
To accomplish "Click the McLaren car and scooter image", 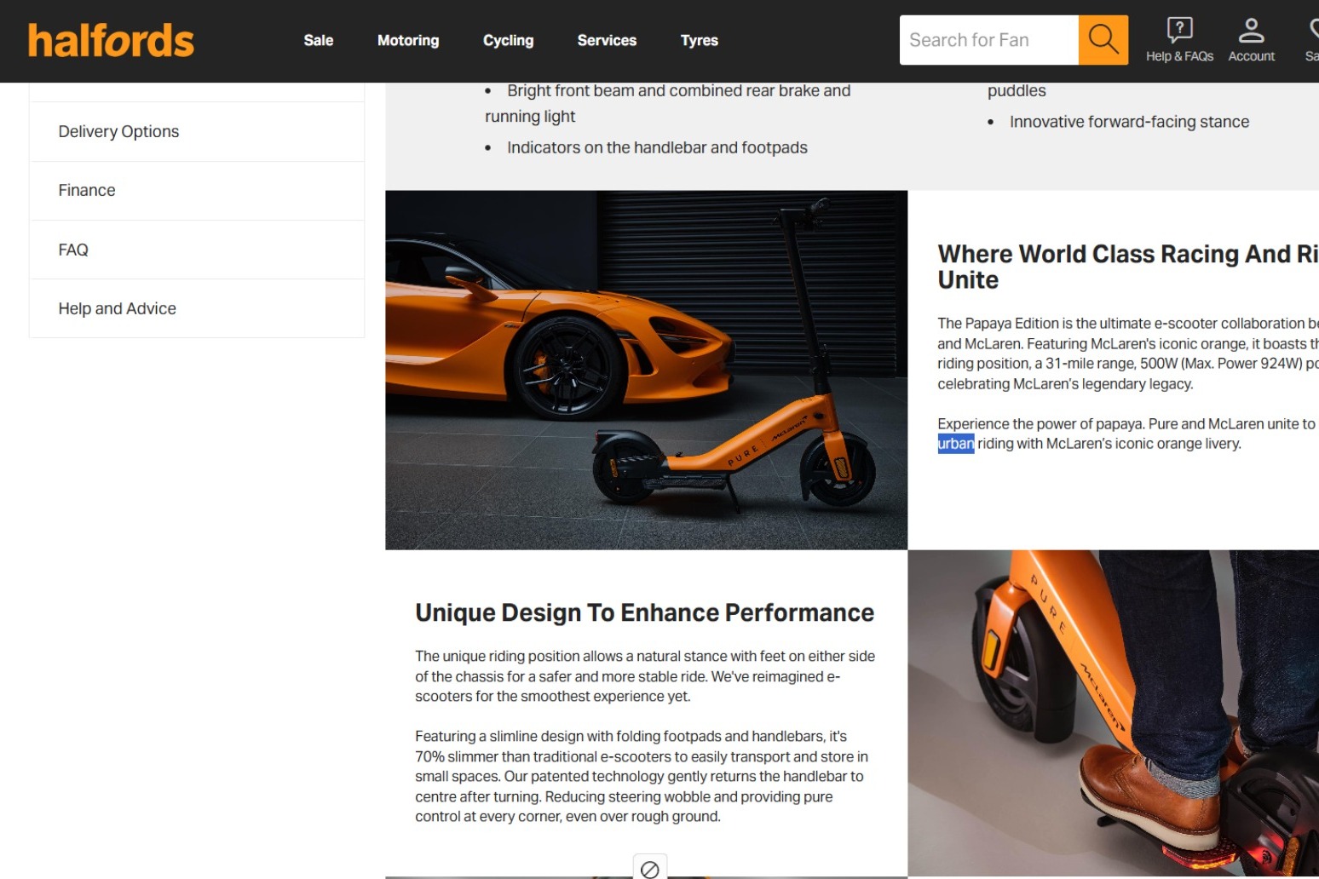I will point(646,370).
